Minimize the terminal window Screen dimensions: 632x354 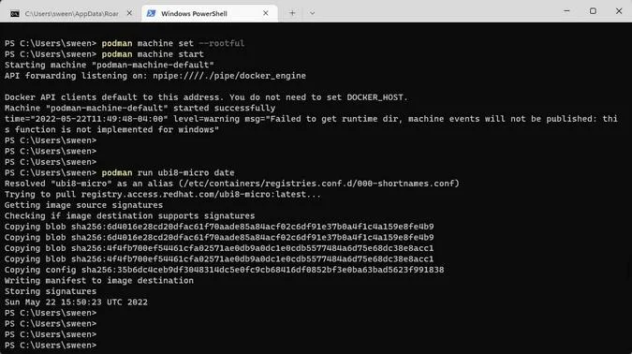click(566, 11)
